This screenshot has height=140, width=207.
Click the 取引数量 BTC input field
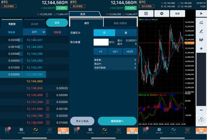[101, 42]
